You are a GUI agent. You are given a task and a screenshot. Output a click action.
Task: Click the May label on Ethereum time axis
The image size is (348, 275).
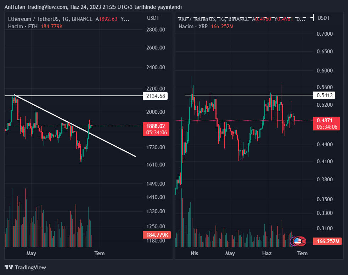(x=31, y=253)
